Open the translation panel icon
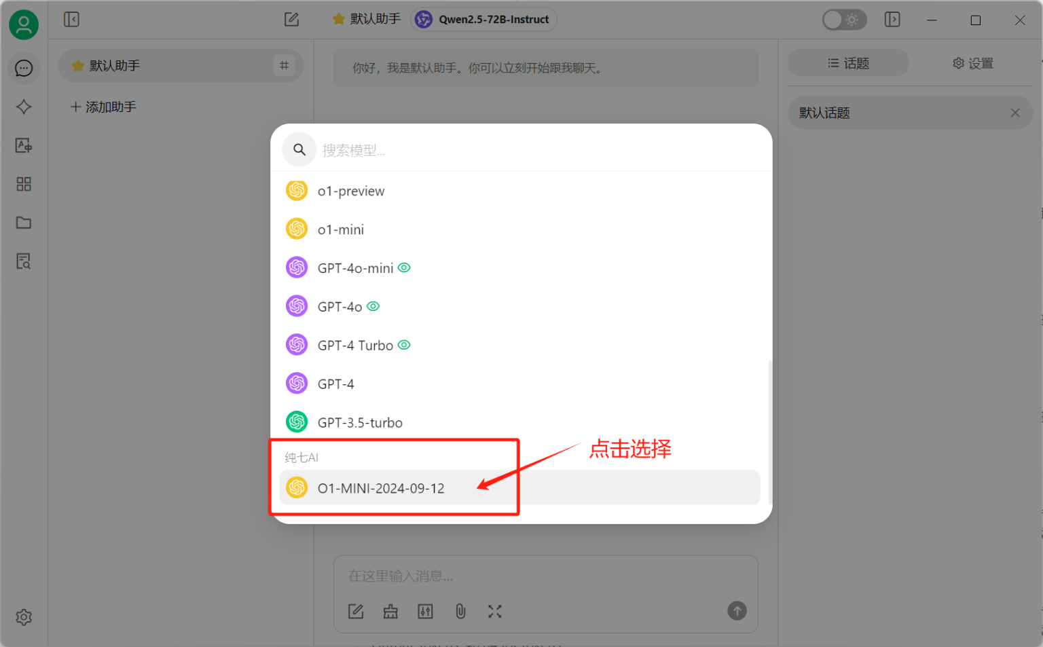Image resolution: width=1043 pixels, height=647 pixels. (24, 145)
